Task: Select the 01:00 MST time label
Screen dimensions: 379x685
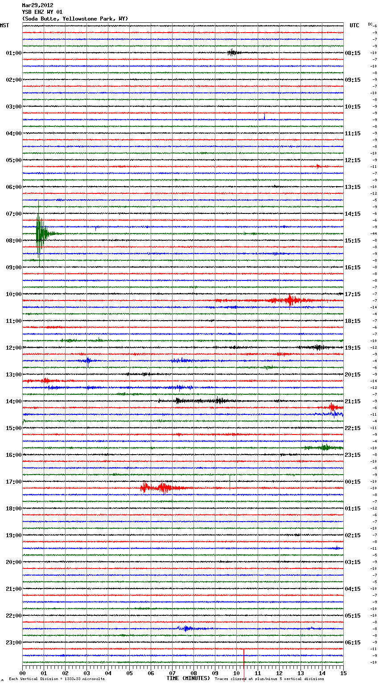Action: [x=14, y=53]
